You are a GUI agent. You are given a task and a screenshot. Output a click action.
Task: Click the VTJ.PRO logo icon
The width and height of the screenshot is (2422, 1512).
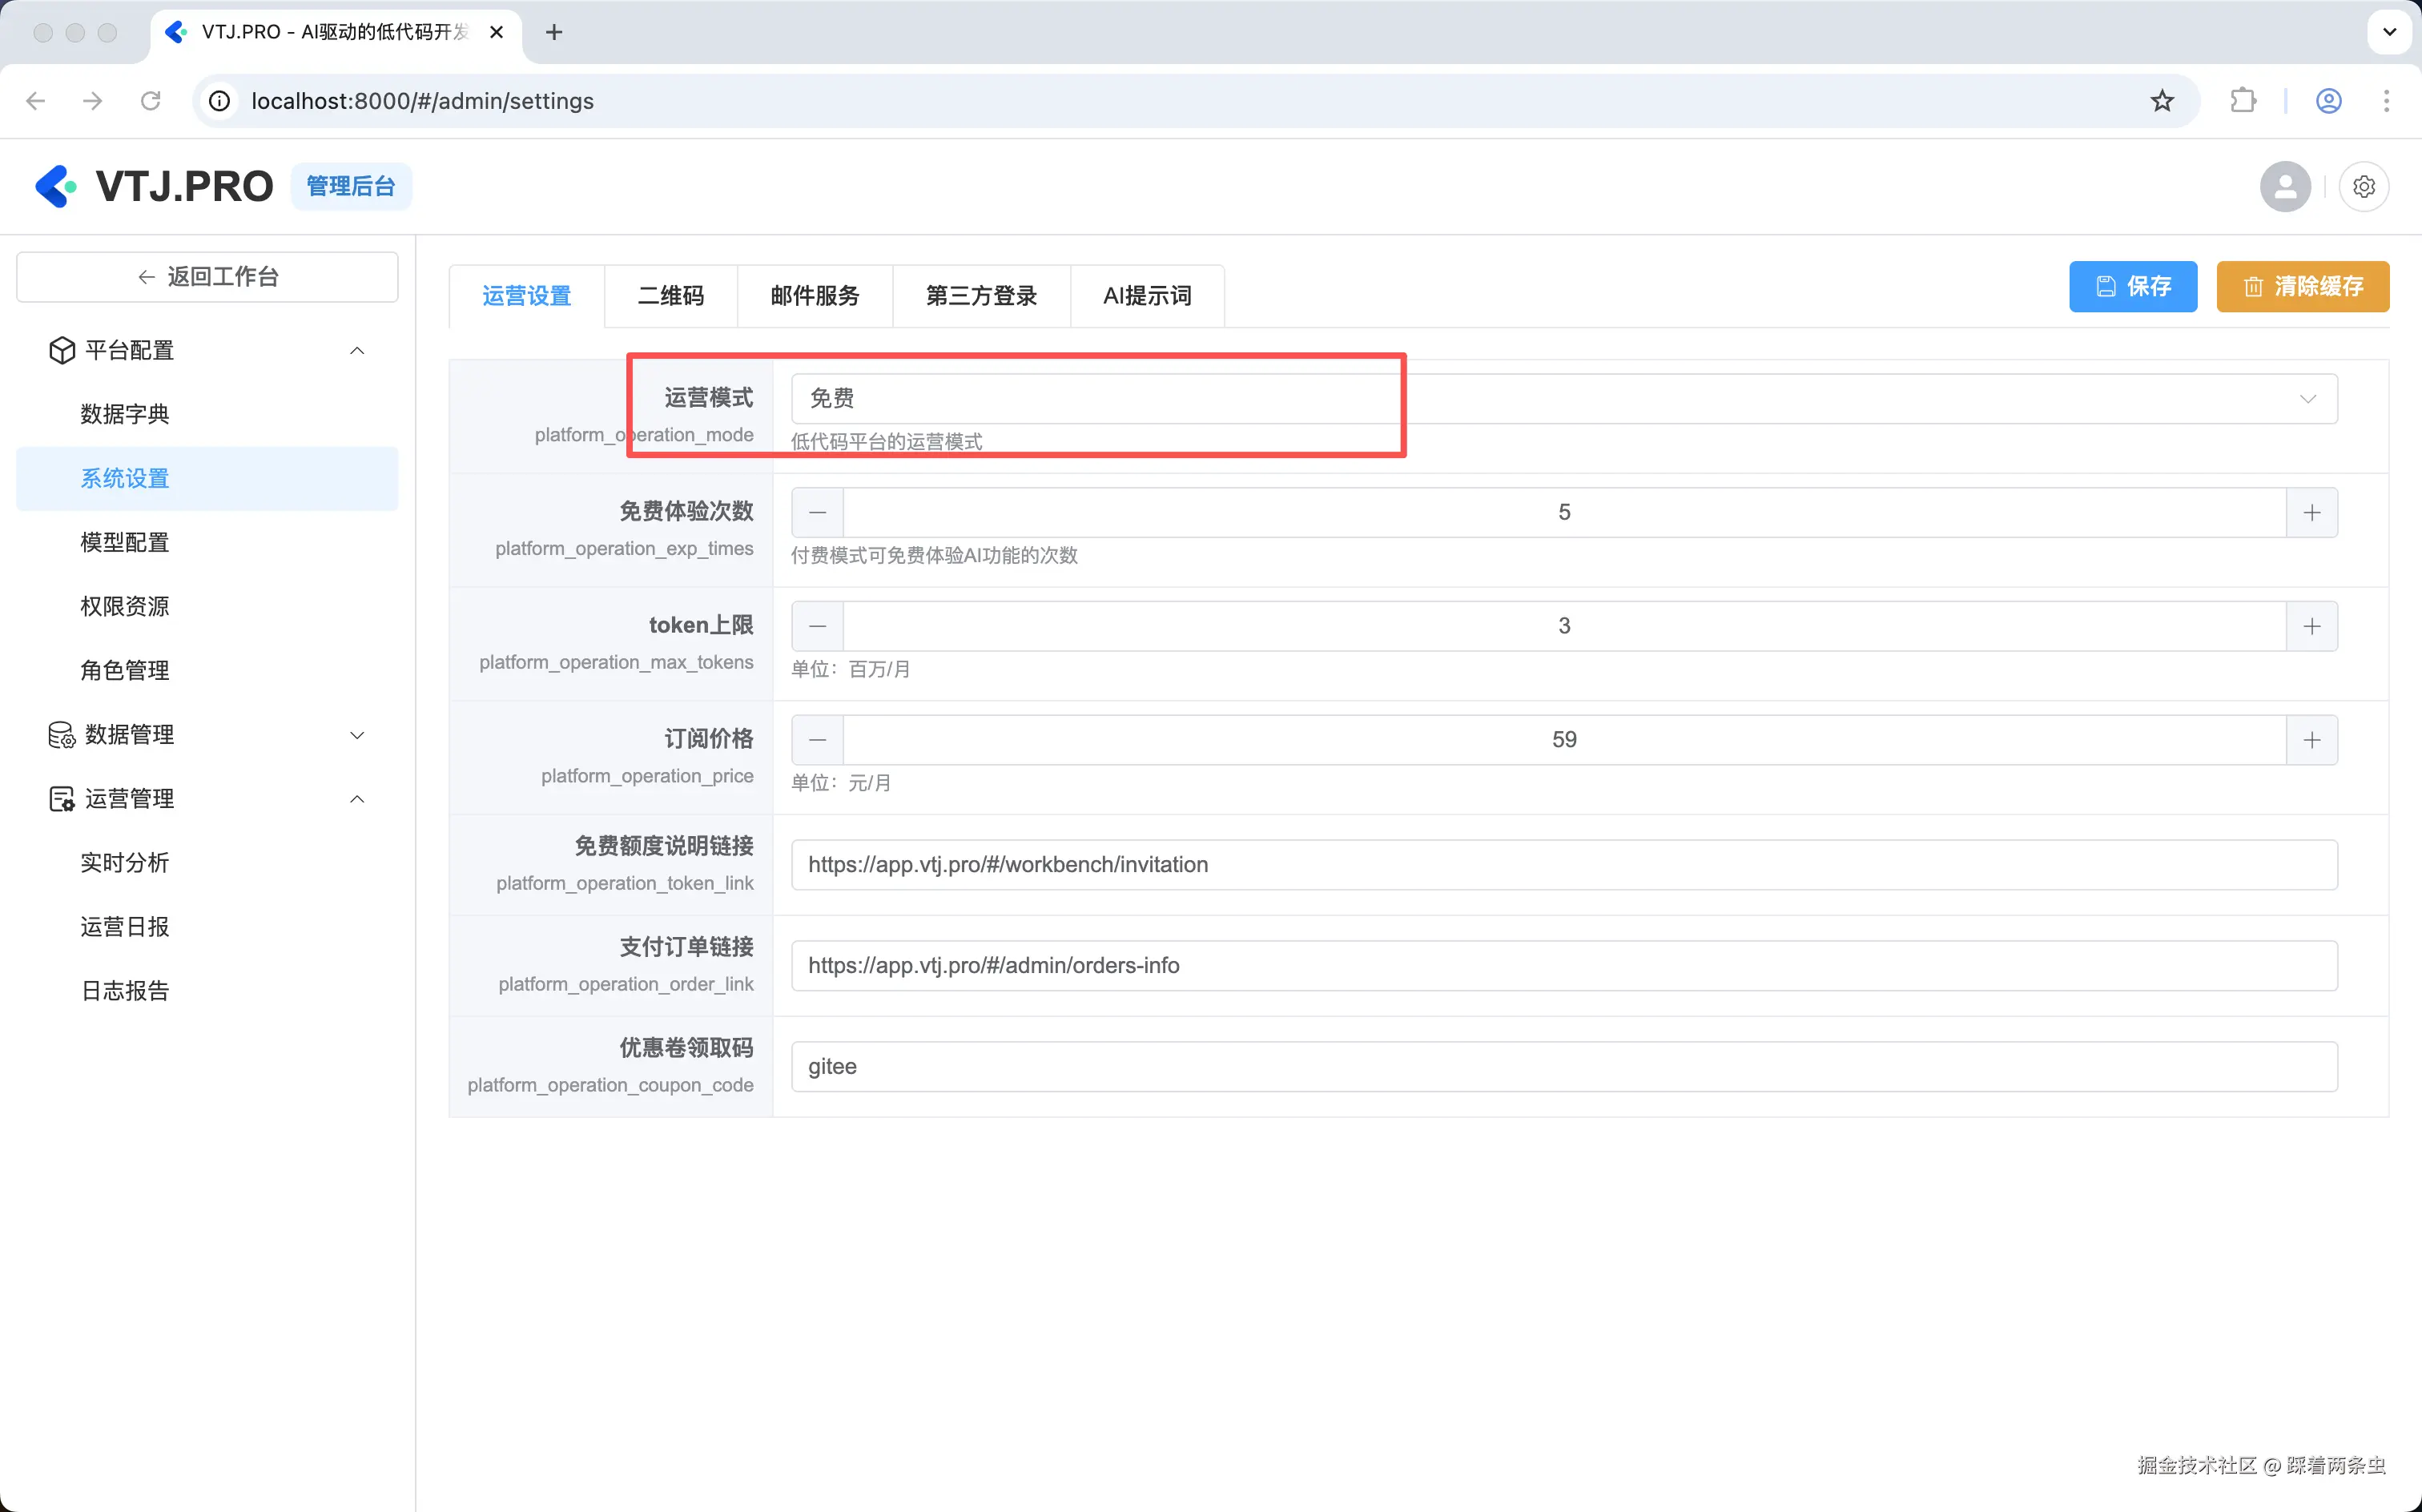[x=56, y=186]
